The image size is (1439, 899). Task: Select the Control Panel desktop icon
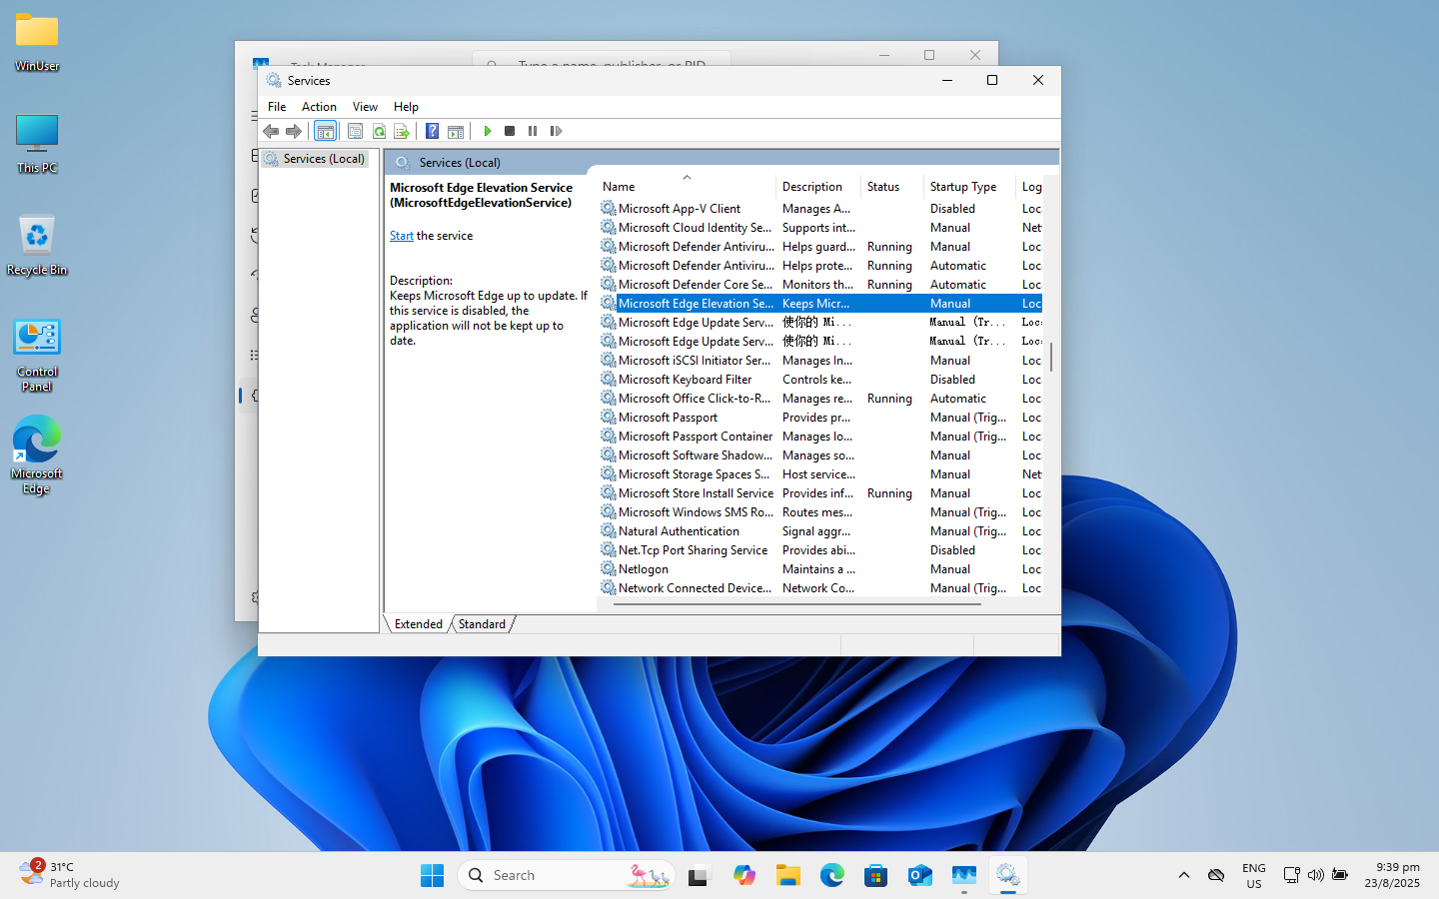click(37, 356)
